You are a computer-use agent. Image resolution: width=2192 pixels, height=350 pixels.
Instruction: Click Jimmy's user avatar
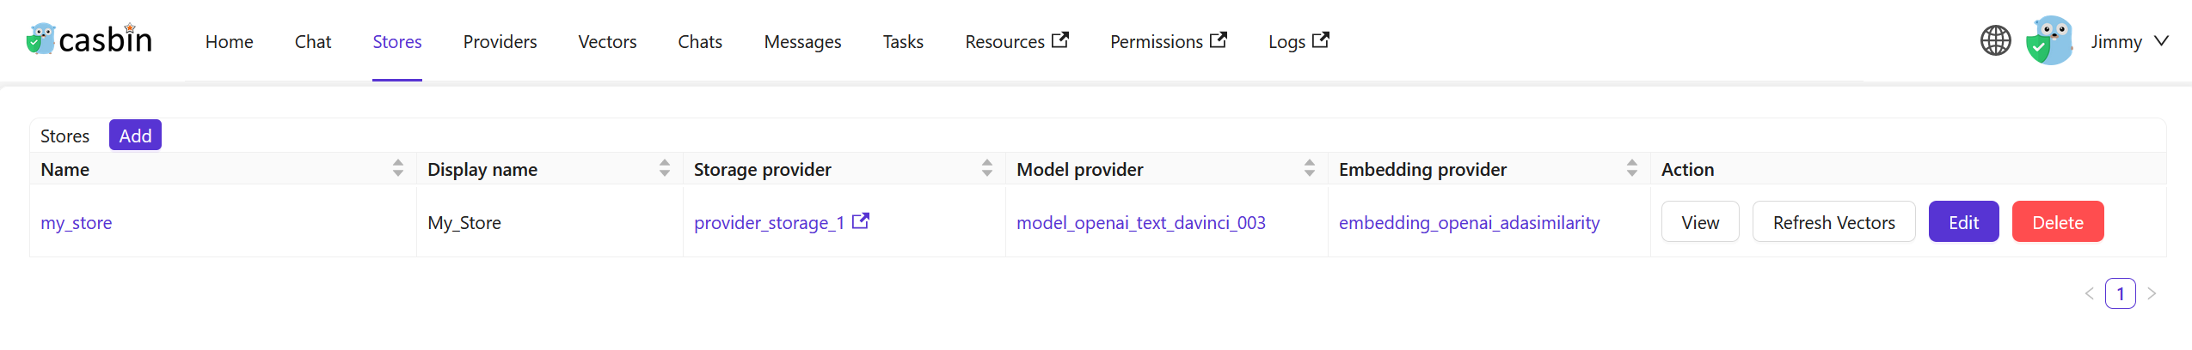click(2049, 40)
